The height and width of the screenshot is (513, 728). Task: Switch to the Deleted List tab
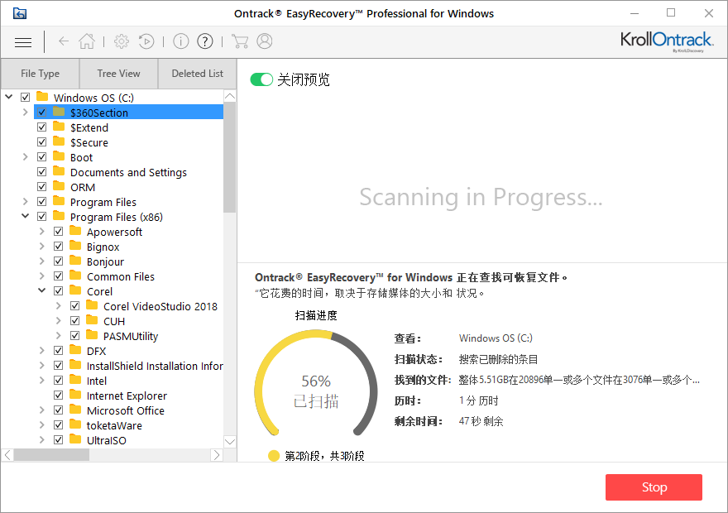pos(198,74)
